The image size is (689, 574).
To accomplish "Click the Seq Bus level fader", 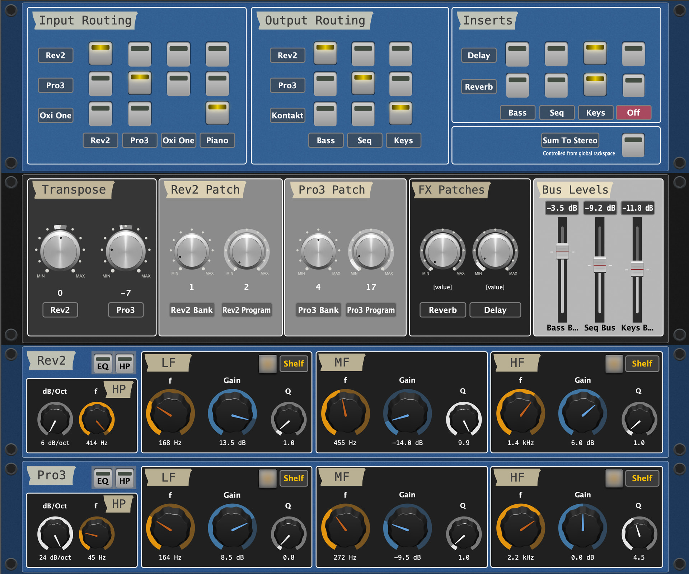I will (x=600, y=265).
